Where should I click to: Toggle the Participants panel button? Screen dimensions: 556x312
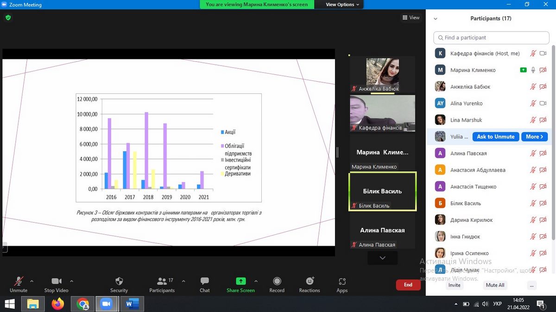pos(162,281)
